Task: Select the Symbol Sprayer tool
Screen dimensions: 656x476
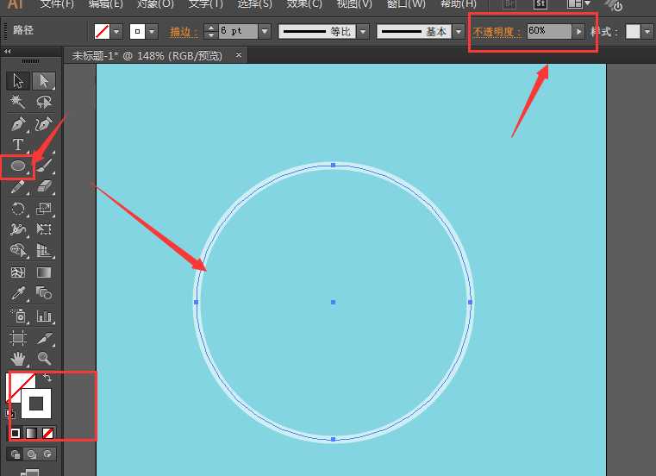Action: pyautogui.click(x=18, y=316)
